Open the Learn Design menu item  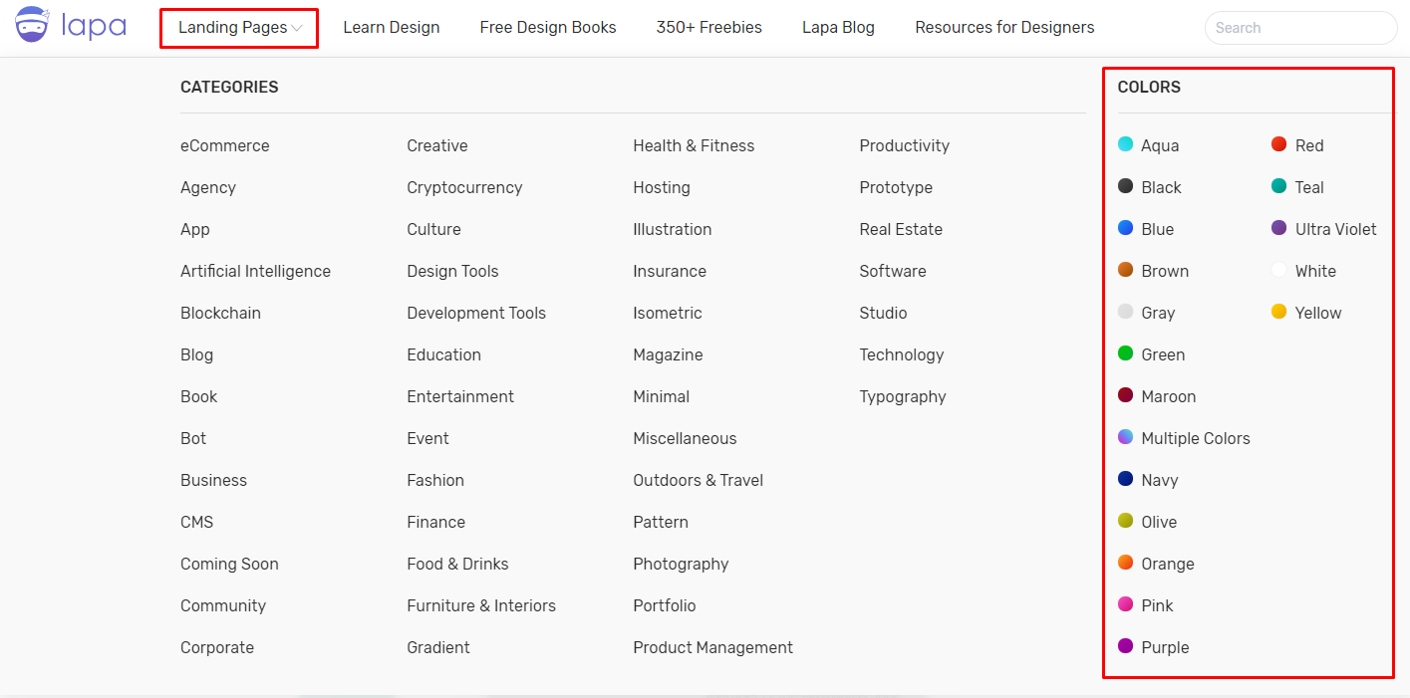392,28
